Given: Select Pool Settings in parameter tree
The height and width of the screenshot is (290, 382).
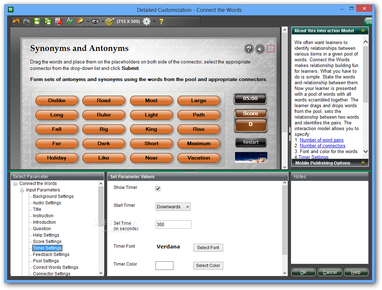Looking at the screenshot, I should coord(46,261).
